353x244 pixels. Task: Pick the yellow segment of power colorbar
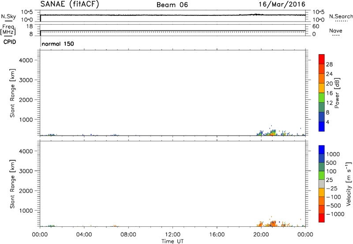[322, 88]
